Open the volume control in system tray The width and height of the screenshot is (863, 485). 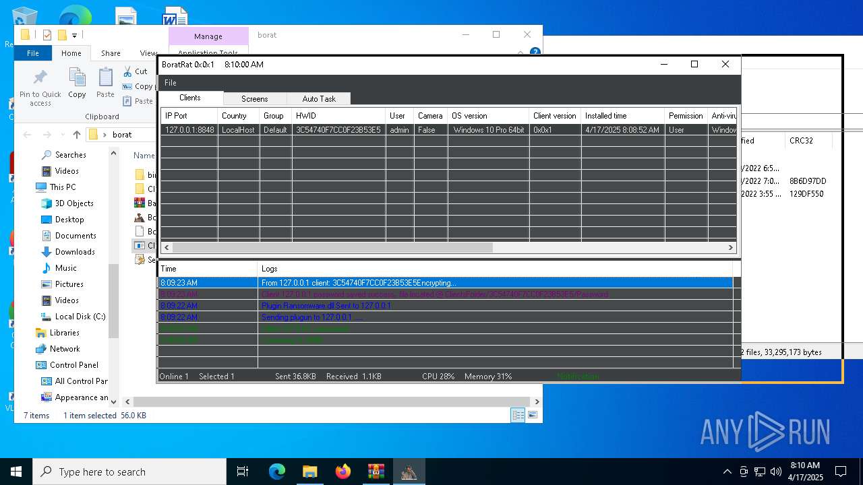point(775,472)
